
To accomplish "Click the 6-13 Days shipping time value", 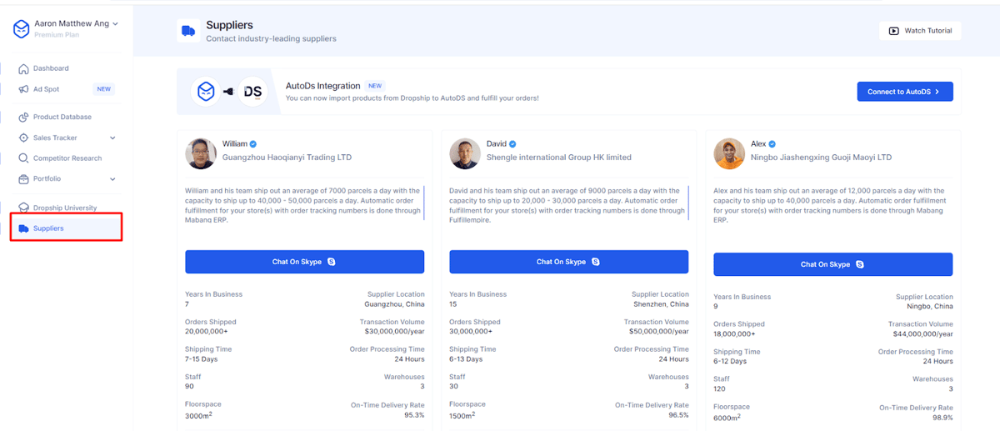I will 466,359.
